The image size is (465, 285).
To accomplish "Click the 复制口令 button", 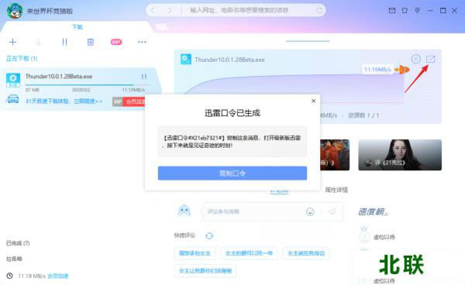I will [232, 173].
